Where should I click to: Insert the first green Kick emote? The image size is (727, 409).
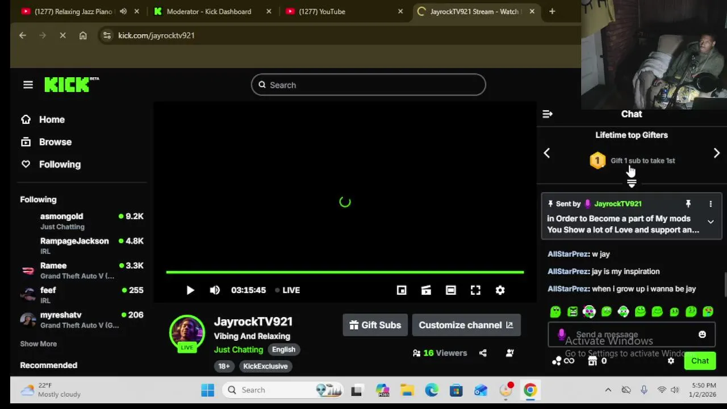pos(555,311)
